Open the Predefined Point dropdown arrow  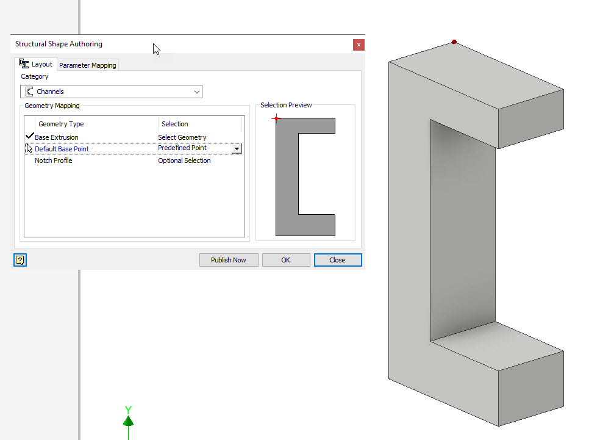pos(237,148)
